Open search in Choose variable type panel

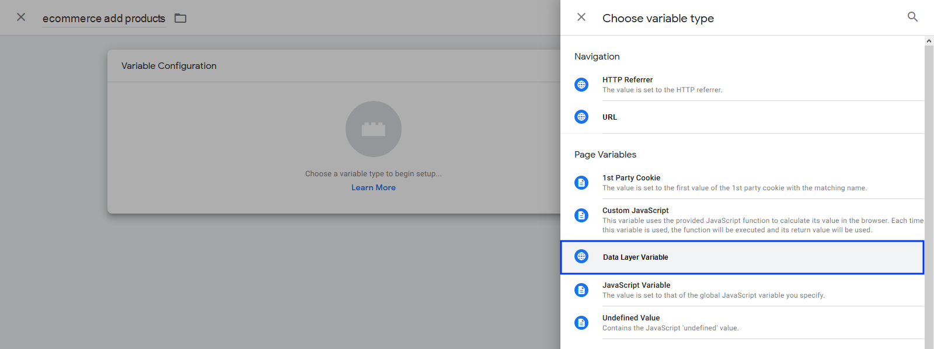click(x=912, y=17)
